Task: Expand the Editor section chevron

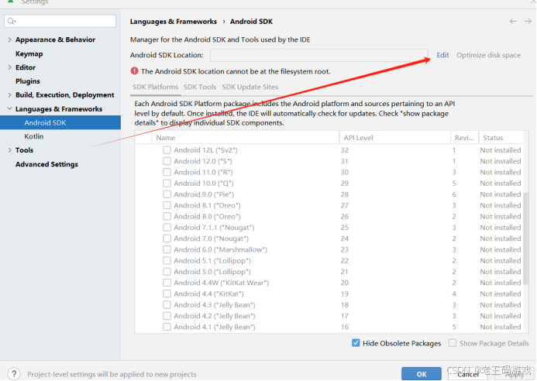Action: pyautogui.click(x=9, y=67)
